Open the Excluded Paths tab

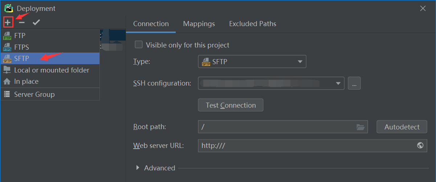(x=253, y=24)
